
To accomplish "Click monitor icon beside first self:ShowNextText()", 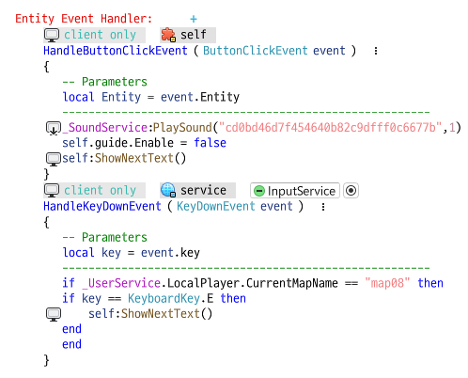I will pos(54,159).
